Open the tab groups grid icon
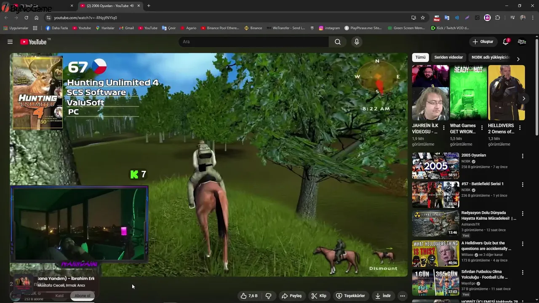 (x=35, y=28)
